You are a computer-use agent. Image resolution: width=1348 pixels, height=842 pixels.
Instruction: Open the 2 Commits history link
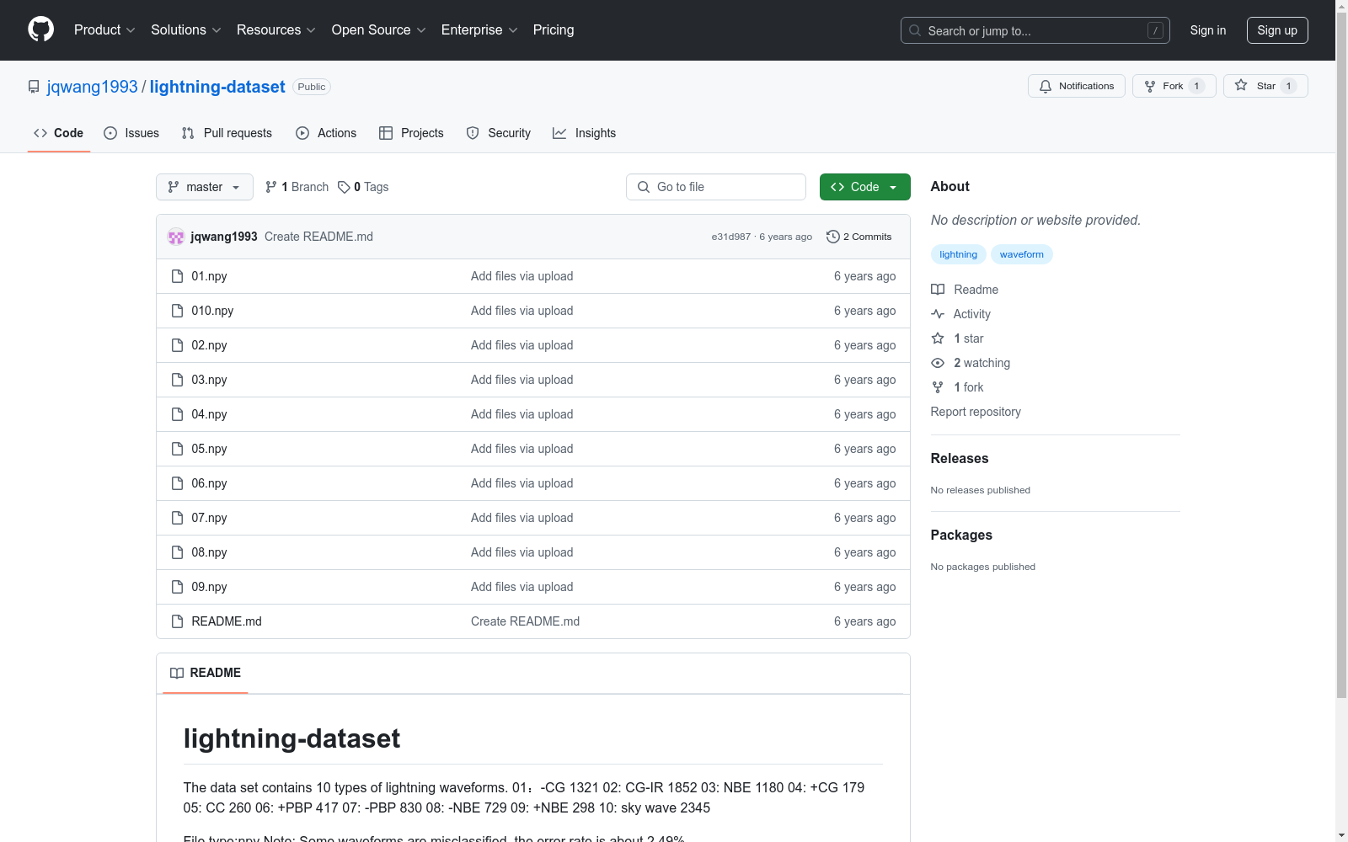859,237
